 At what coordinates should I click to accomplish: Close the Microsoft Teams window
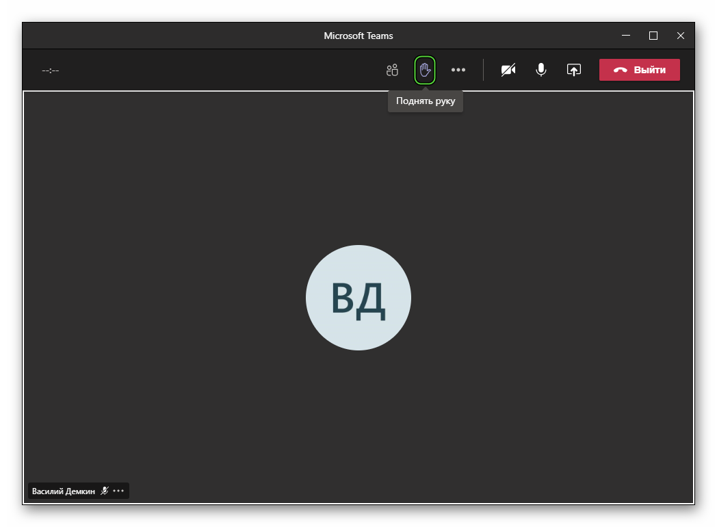[x=681, y=36]
